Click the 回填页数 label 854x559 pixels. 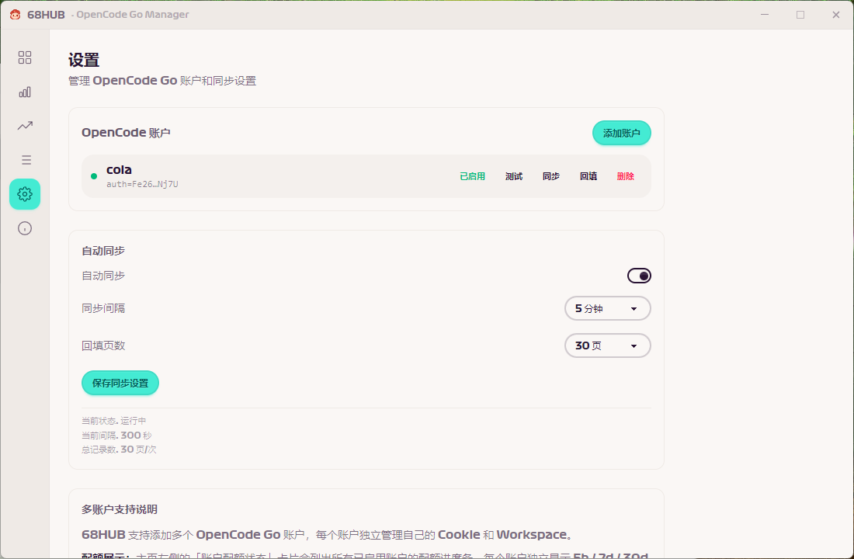(103, 345)
